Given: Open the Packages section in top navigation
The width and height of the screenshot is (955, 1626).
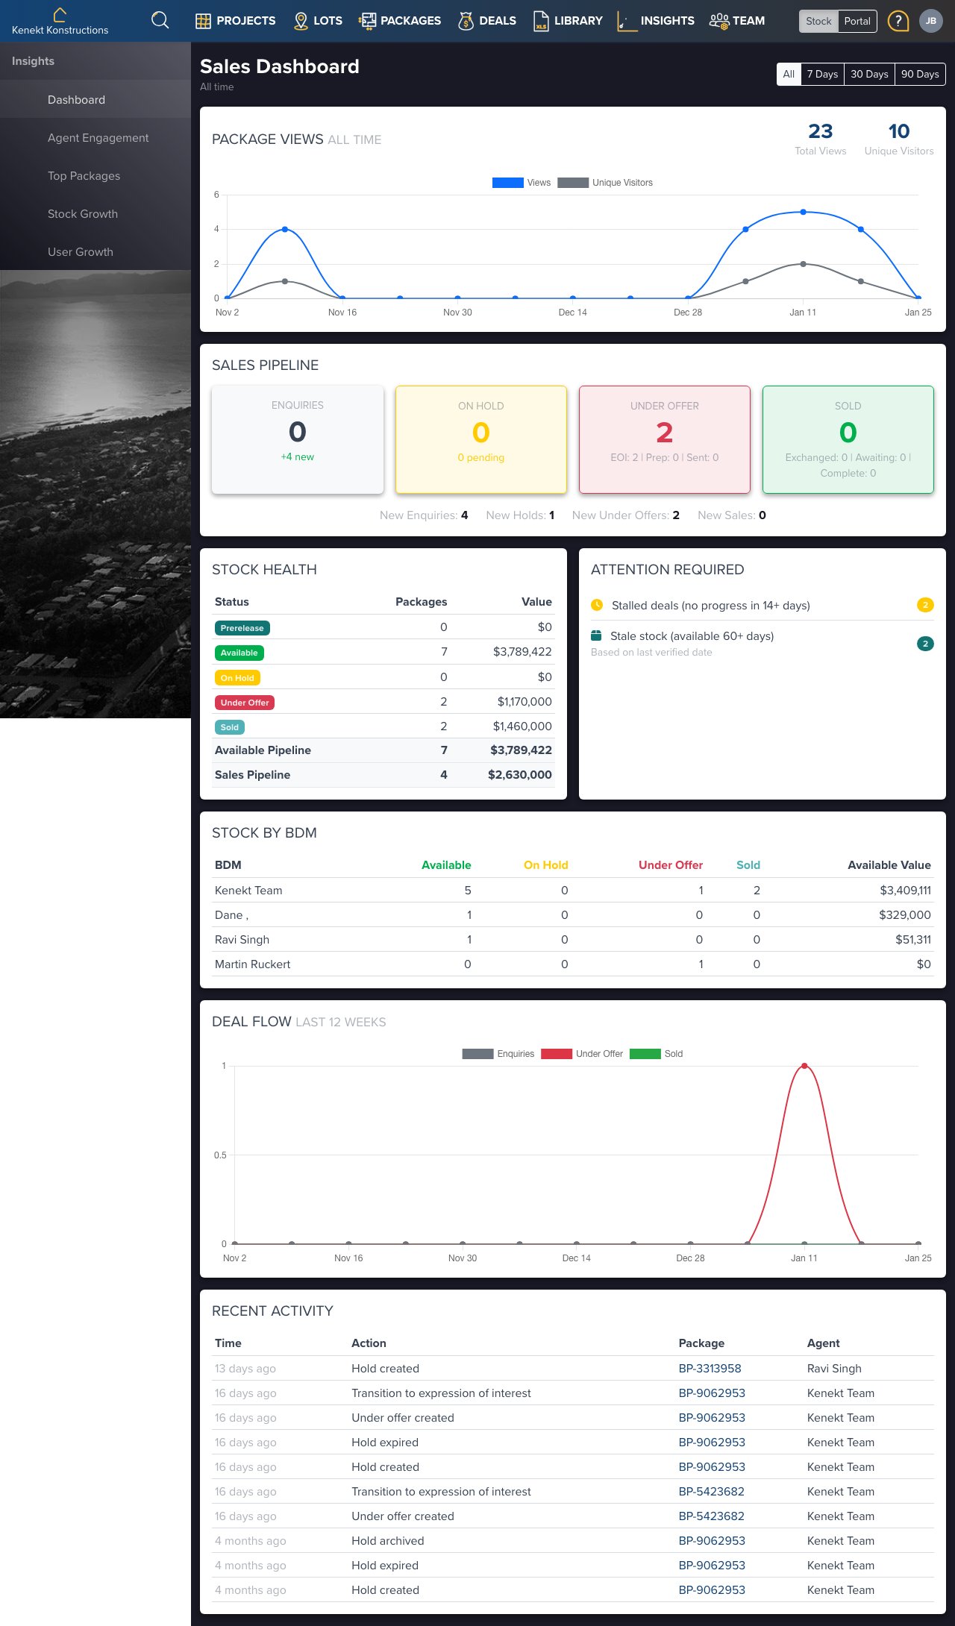Looking at the screenshot, I should point(400,21).
